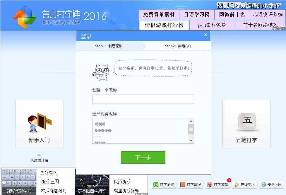
Task: Click the 打字教程 book icon
Action: click(183, 184)
